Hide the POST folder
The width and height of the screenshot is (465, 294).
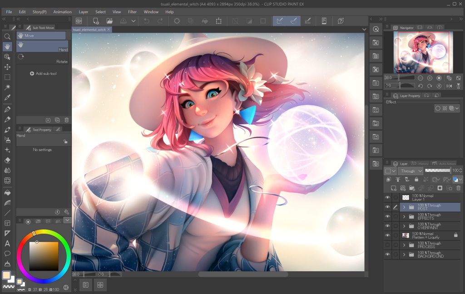(387, 207)
